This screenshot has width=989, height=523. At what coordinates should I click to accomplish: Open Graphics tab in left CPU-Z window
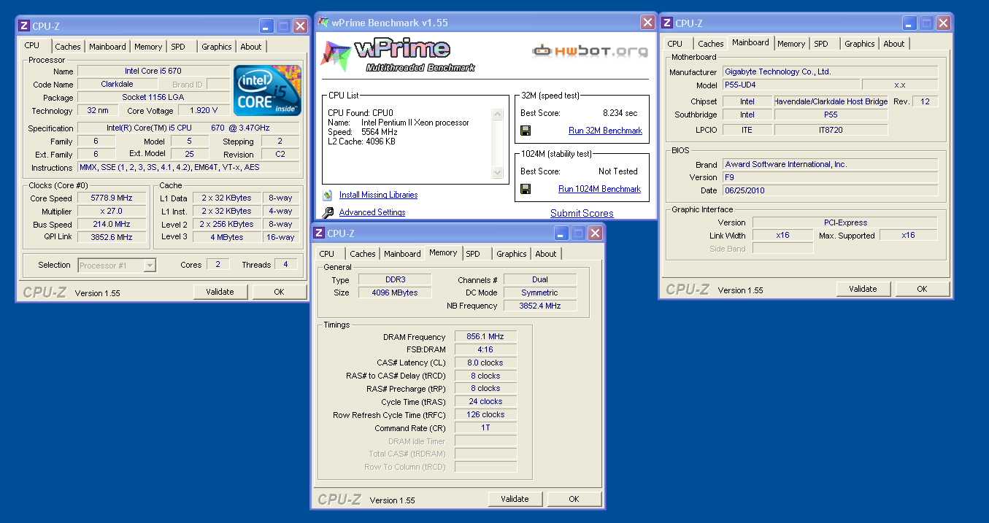[217, 47]
